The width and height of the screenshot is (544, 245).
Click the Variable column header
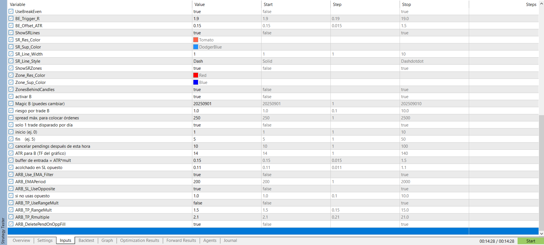click(100, 4)
